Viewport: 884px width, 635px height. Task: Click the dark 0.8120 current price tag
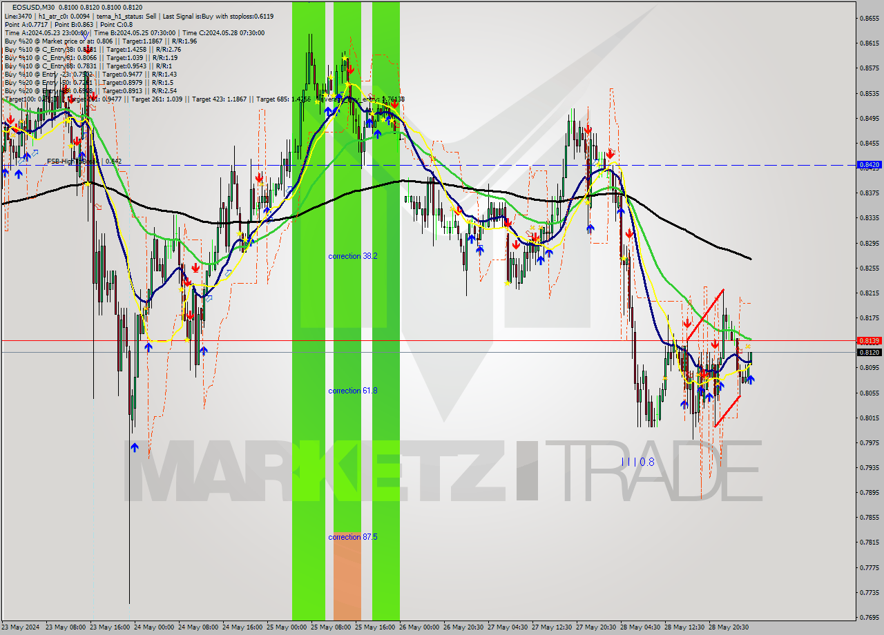pos(869,352)
